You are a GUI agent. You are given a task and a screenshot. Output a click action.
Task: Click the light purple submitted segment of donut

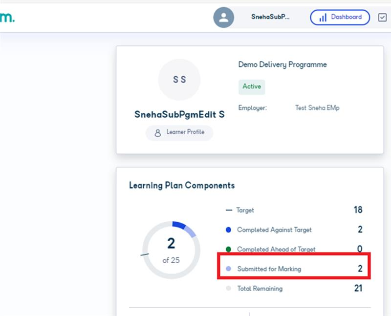[190, 232]
